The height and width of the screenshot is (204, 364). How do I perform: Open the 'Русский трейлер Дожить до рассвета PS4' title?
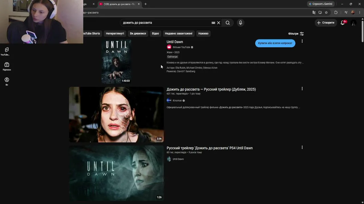[210, 148]
